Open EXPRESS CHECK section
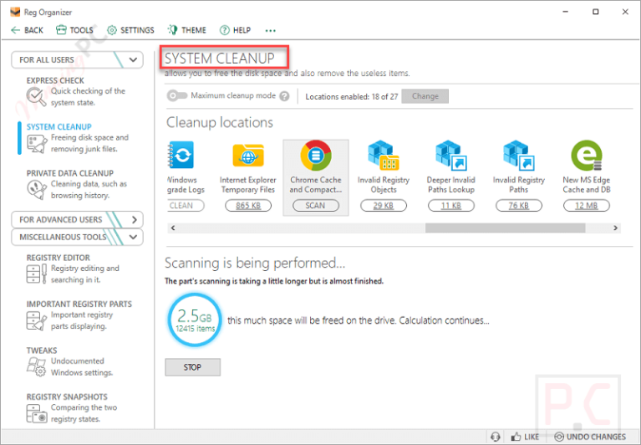 tap(55, 80)
